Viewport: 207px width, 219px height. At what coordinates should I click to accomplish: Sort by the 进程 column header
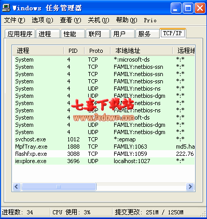(x=38, y=51)
